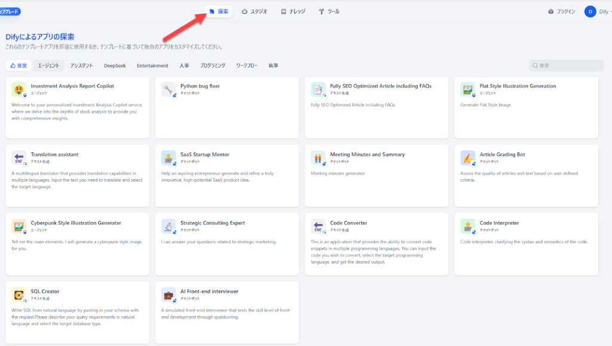
Task: Filter apps by 執筆 category
Action: click(273, 66)
